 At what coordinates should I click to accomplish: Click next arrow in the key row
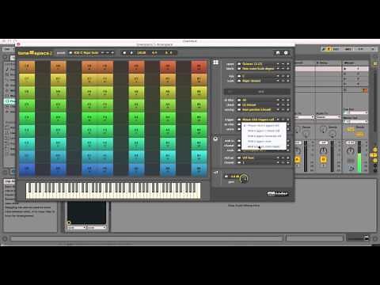coord(288,76)
